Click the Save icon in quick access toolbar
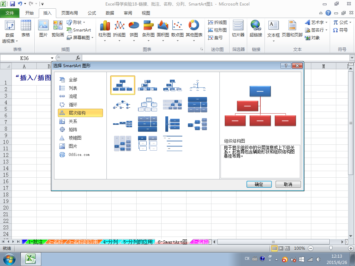The height and width of the screenshot is (266, 355). 12,4
